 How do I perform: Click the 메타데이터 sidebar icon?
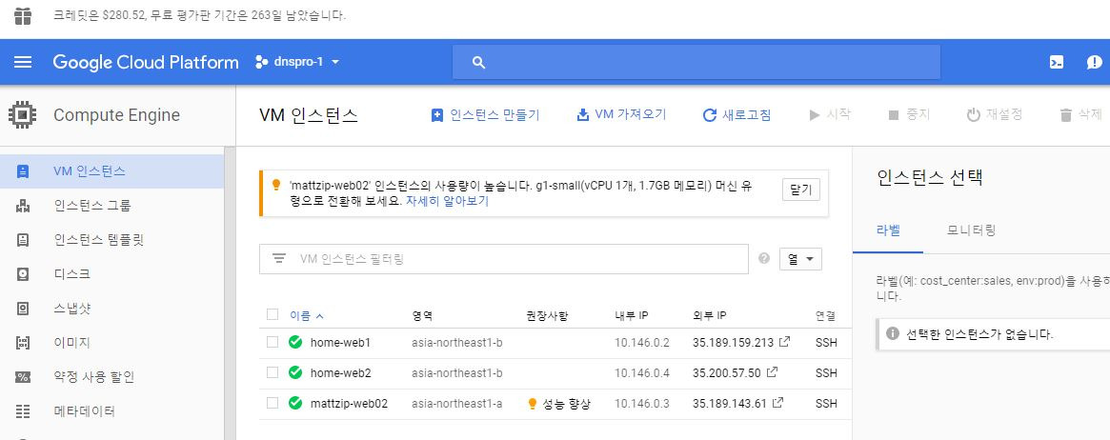tap(23, 411)
